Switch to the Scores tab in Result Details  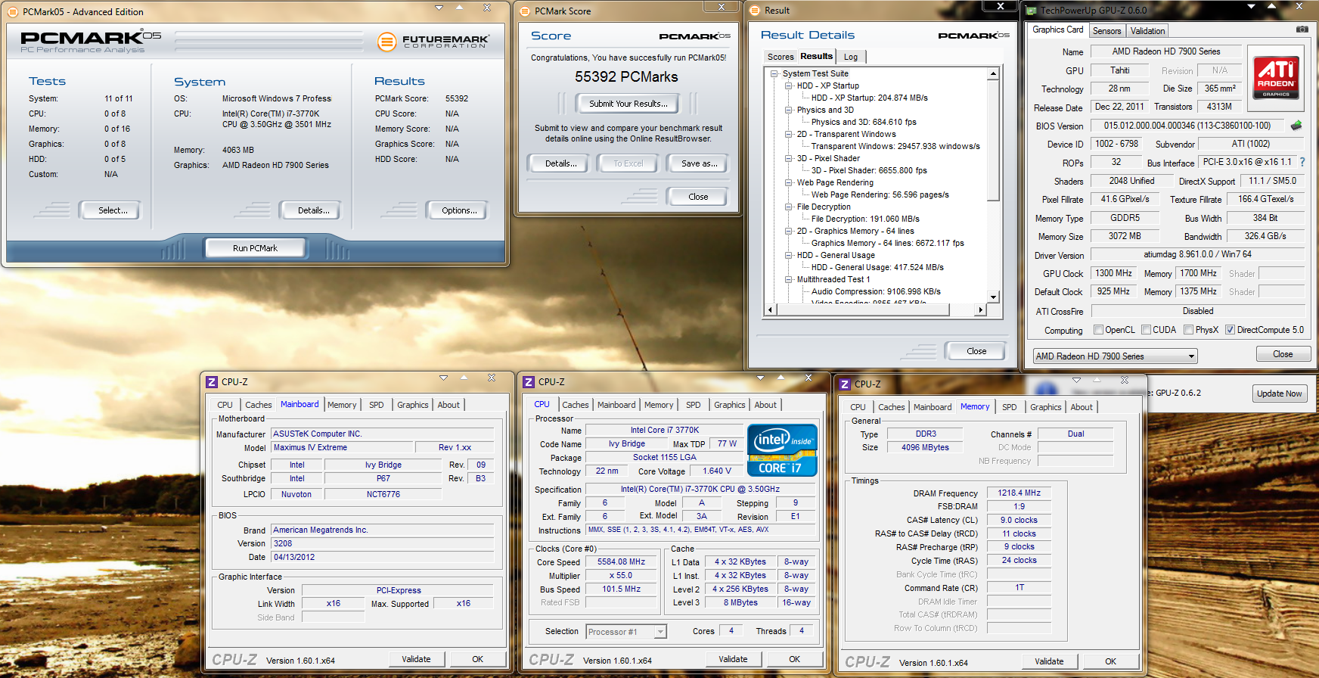[x=781, y=57]
